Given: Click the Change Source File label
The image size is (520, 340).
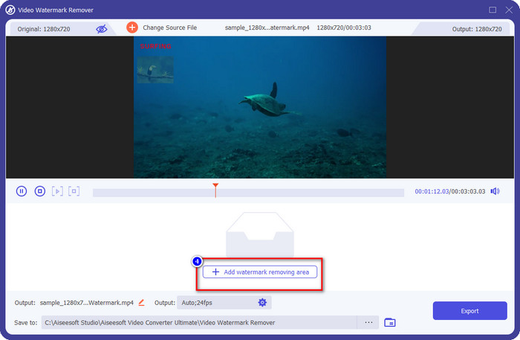Looking at the screenshot, I should pos(170,28).
